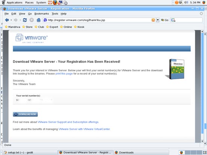This screenshot has width=207, height=155.
Task: Click the network status tray icon
Action: pos(181,2)
